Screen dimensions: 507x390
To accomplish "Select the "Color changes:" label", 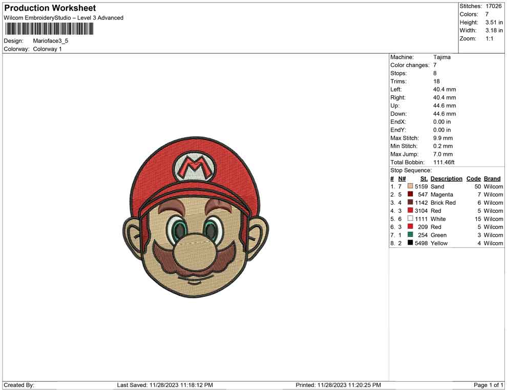I will point(410,66).
